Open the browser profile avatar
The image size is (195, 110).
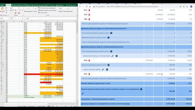click(191, 7)
